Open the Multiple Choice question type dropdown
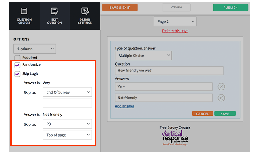Viewport: 260px width, 154px height. coord(143,56)
